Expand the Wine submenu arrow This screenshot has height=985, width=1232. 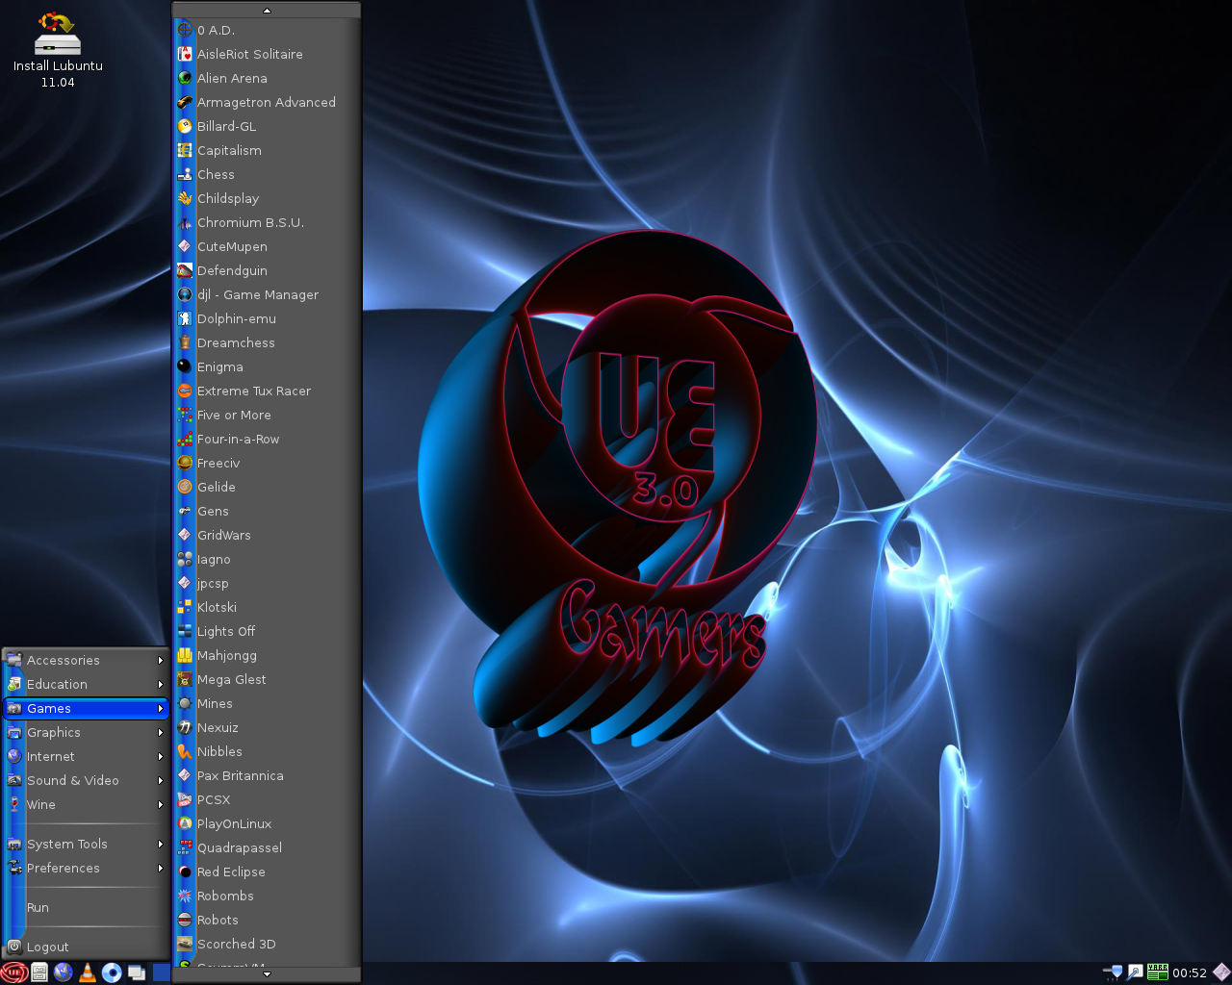[161, 805]
